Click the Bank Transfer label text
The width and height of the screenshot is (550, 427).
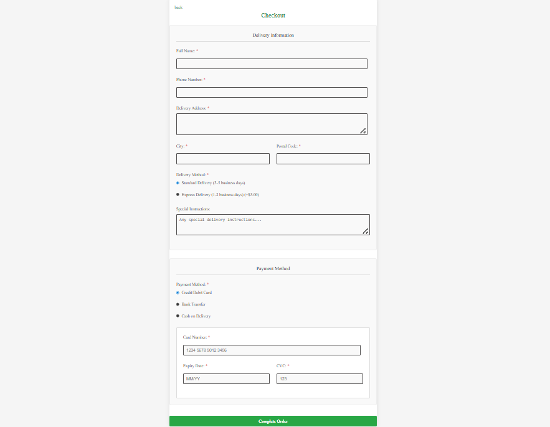click(193, 304)
